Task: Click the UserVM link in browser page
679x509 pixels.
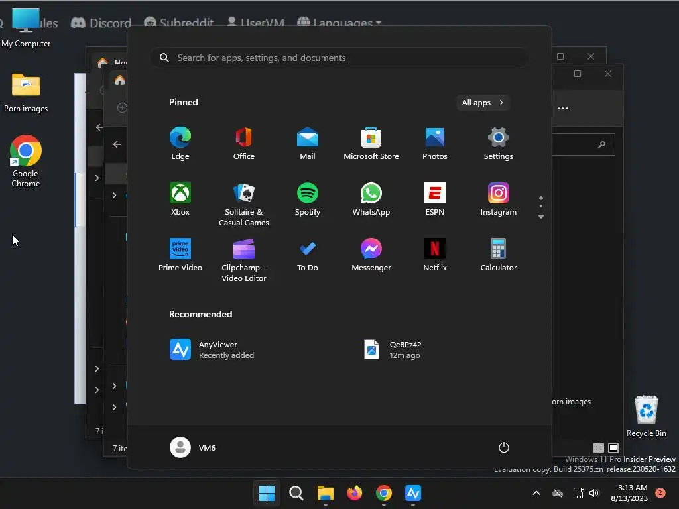Action: (x=255, y=23)
